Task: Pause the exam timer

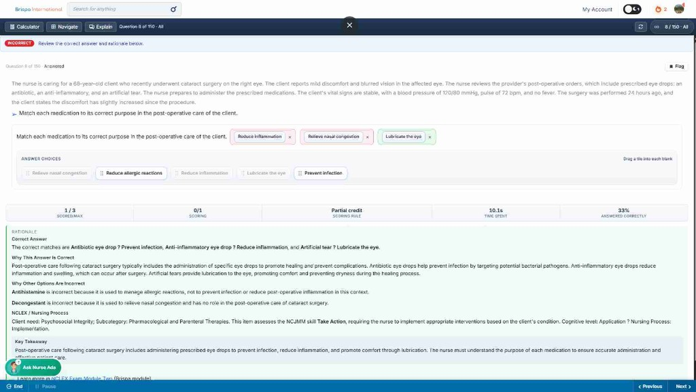Action: [x=46, y=386]
